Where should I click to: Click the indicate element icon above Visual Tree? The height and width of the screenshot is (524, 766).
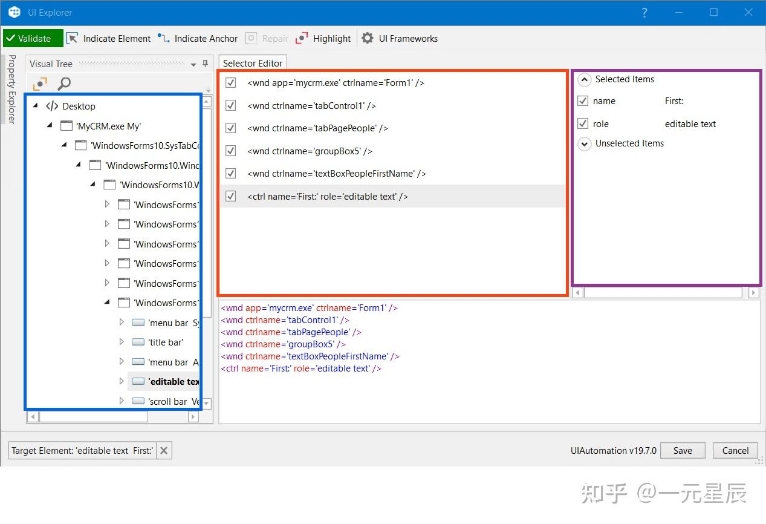[x=40, y=83]
